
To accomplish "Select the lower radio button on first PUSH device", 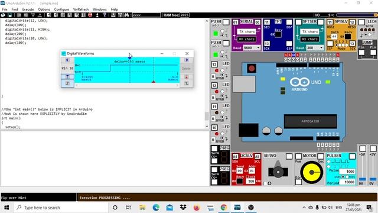I will (x=222, y=35).
